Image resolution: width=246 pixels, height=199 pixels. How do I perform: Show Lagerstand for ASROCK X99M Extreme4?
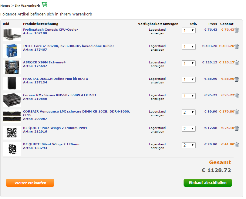point(157,64)
